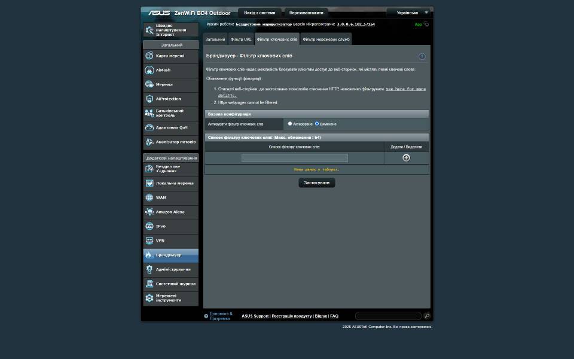The image size is (574, 359).
Task: Open the App icon in header
Action: coord(422,25)
